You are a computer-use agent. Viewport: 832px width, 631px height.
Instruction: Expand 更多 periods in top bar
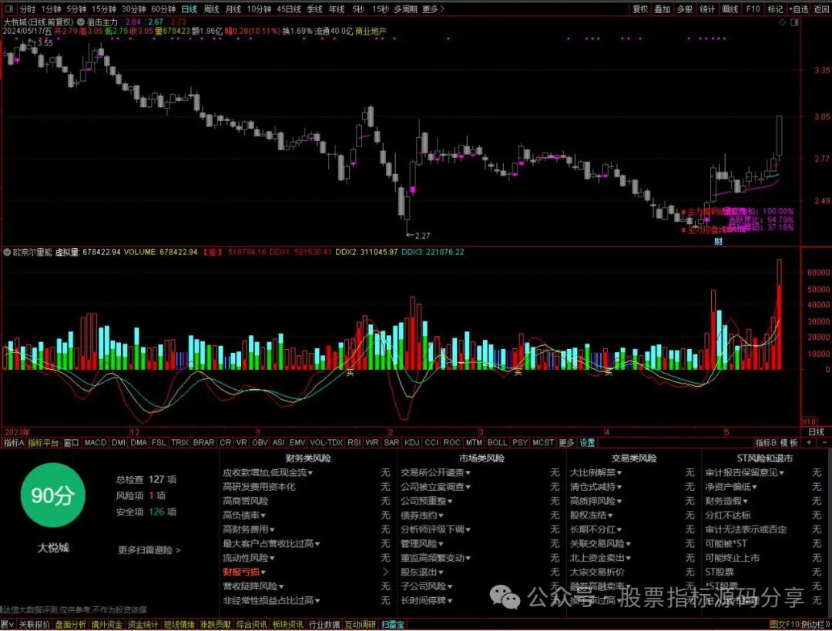tap(433, 9)
